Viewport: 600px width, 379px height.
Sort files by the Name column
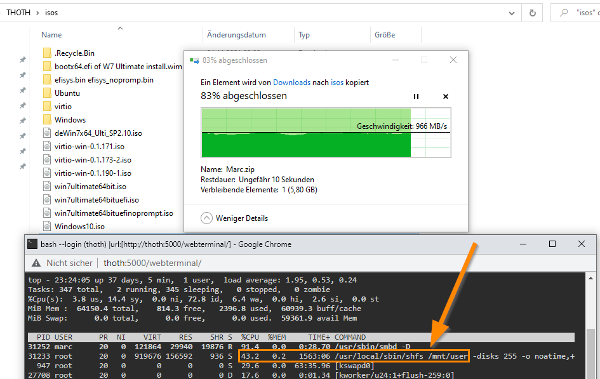coord(51,35)
